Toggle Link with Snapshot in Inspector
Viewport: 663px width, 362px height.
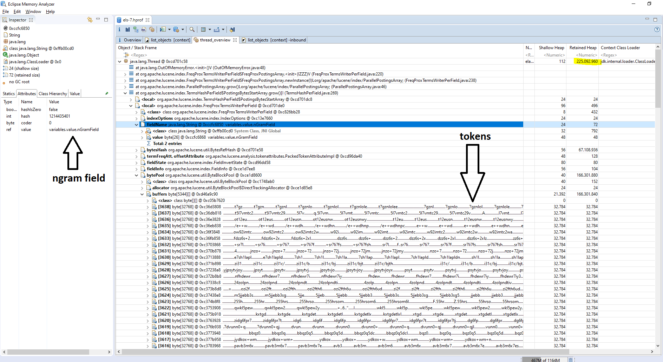pos(90,20)
